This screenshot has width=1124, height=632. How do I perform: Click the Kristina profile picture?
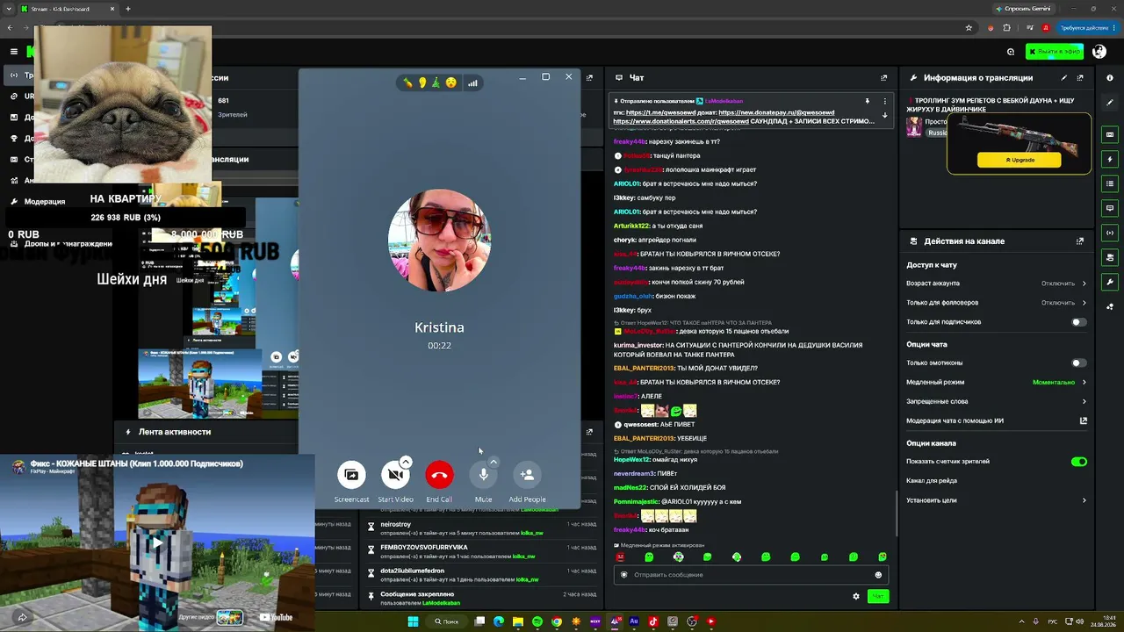click(439, 241)
